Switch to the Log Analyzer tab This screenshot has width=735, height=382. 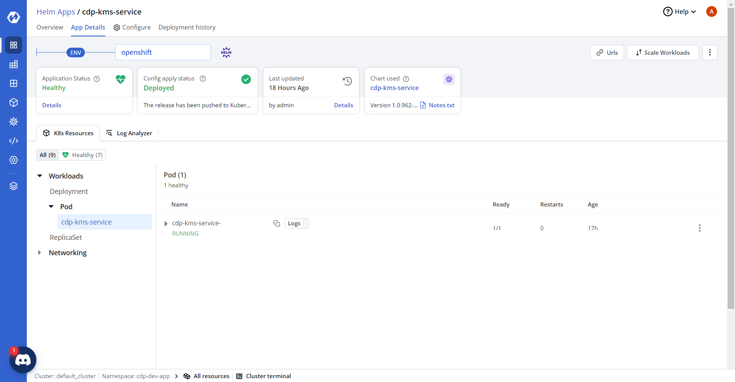(x=129, y=133)
